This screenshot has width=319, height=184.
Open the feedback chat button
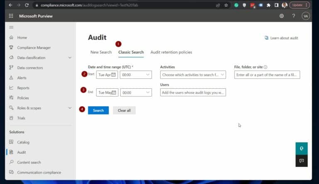pyautogui.click(x=302, y=161)
